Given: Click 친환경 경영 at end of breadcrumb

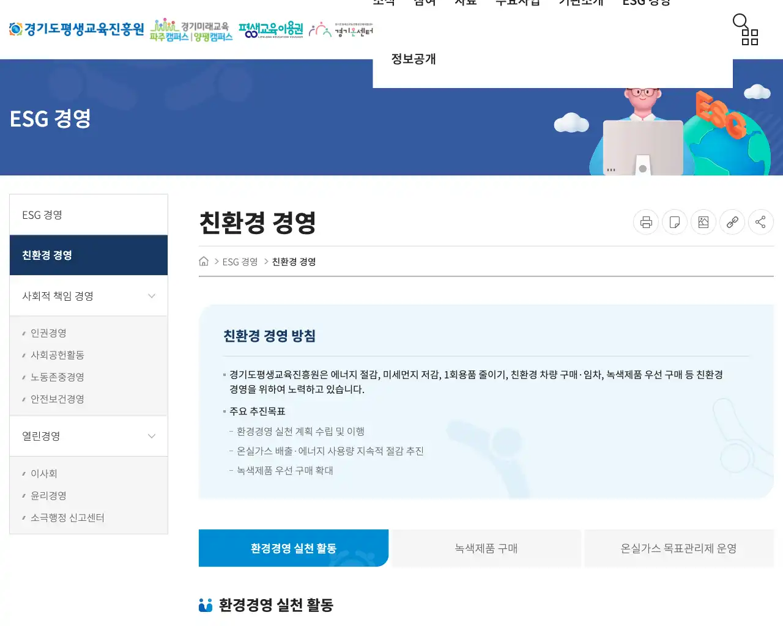Looking at the screenshot, I should [294, 262].
